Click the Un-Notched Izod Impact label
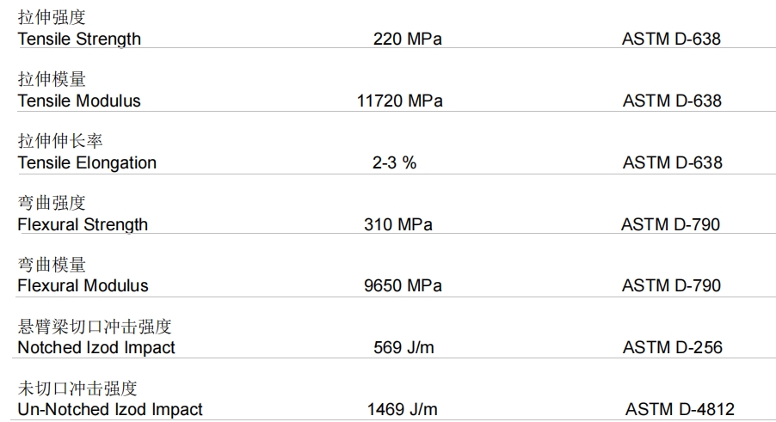 coord(110,410)
